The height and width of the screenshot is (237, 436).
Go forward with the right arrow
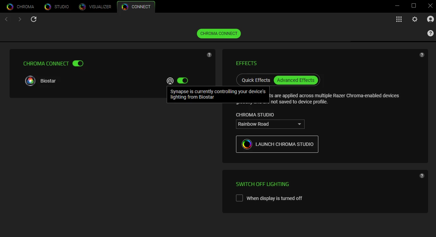pos(20,19)
